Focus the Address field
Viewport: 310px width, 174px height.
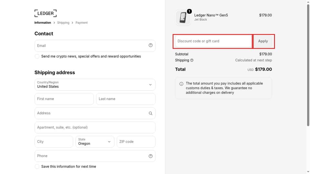pyautogui.click(x=95, y=113)
